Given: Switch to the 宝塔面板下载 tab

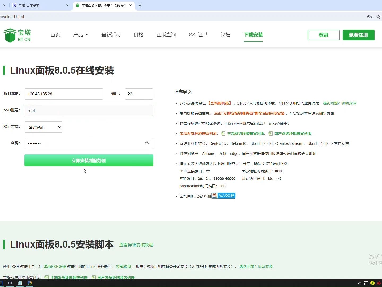Looking at the screenshot, I should tap(103, 5).
